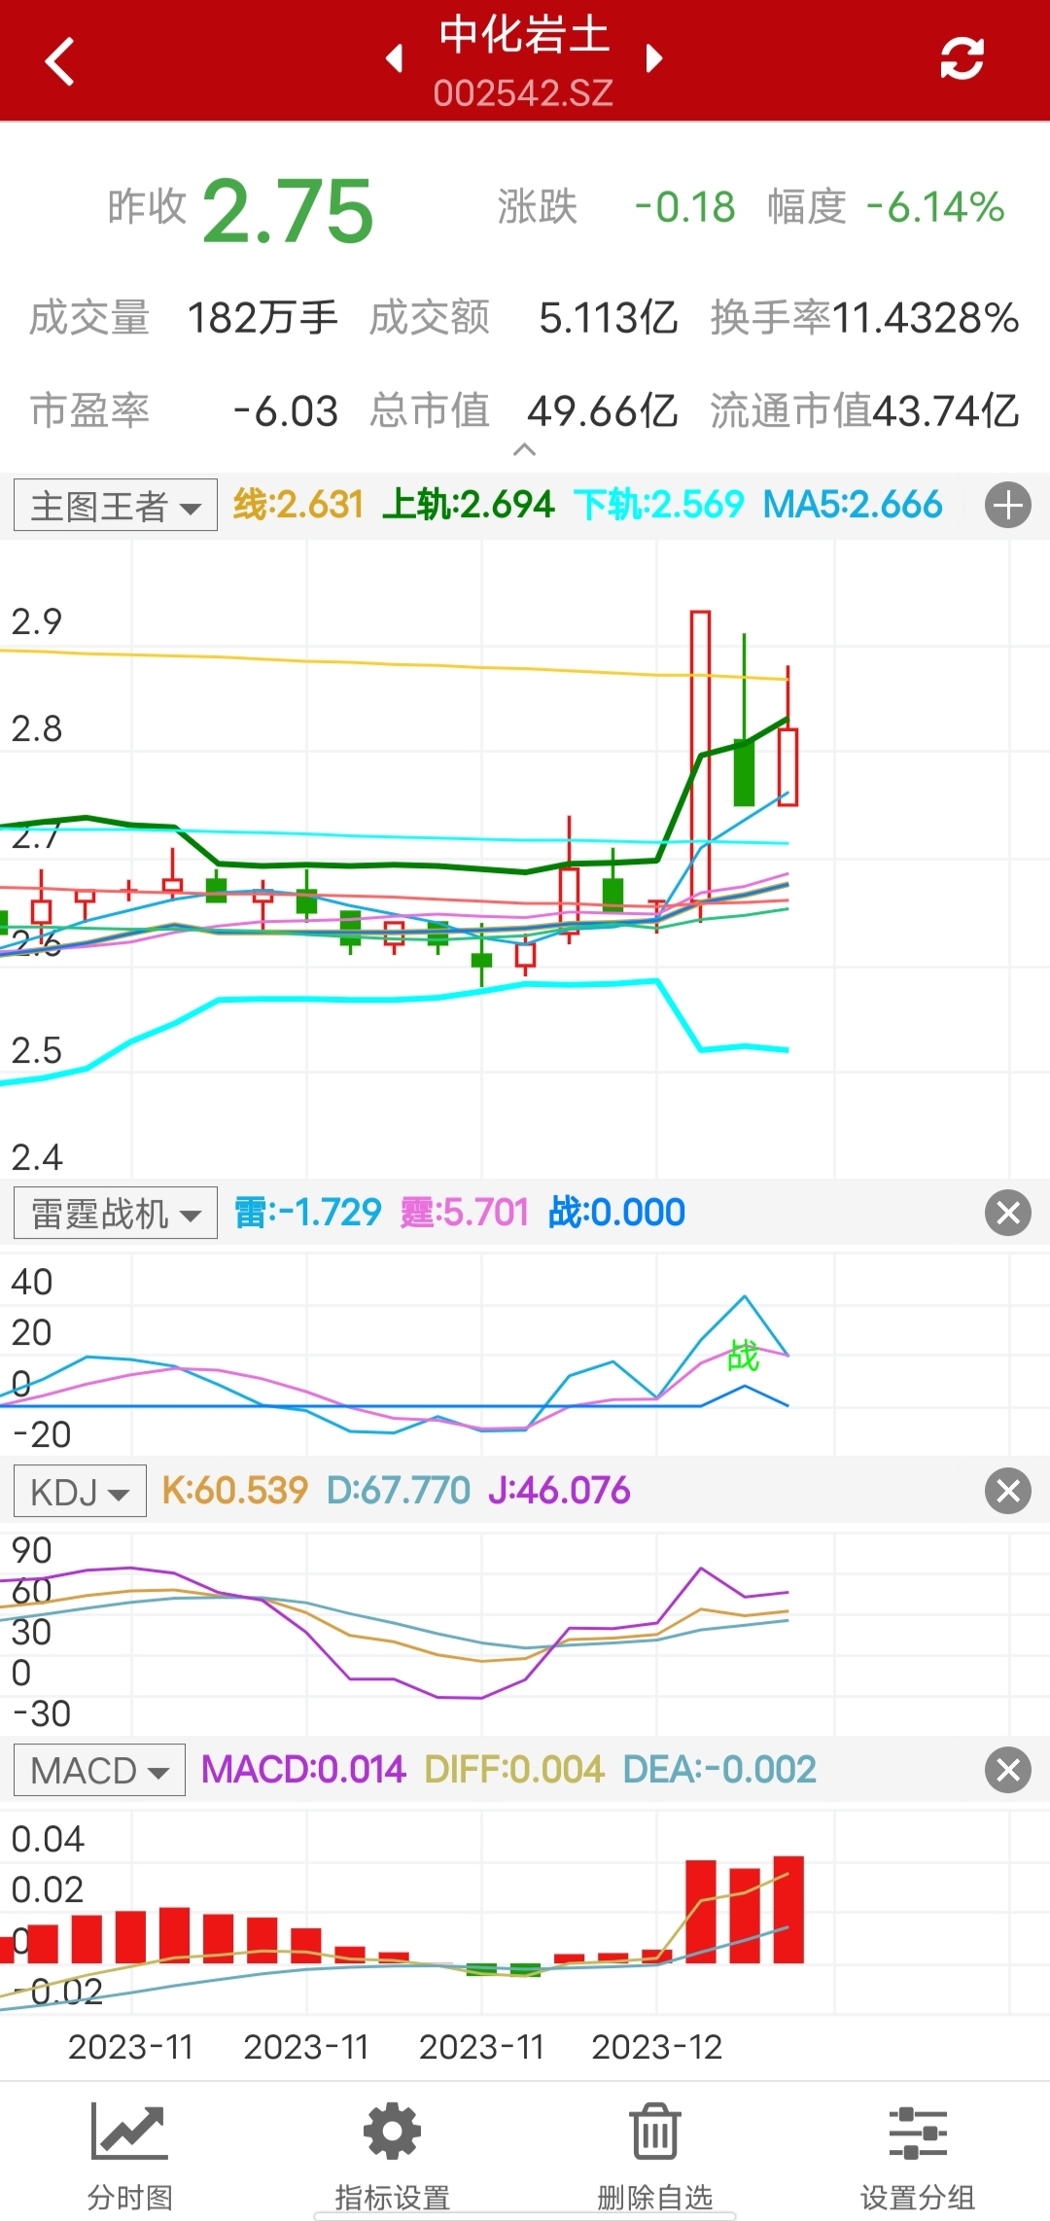
Task: Remove the 雷霆战机 indicator panel
Action: [x=1007, y=1213]
